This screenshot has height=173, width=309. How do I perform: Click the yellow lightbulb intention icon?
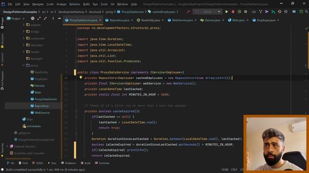[x=81, y=77]
